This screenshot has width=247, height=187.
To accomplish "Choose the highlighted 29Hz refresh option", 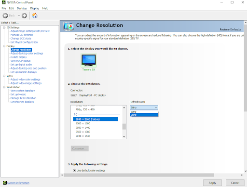I will [144, 115].
